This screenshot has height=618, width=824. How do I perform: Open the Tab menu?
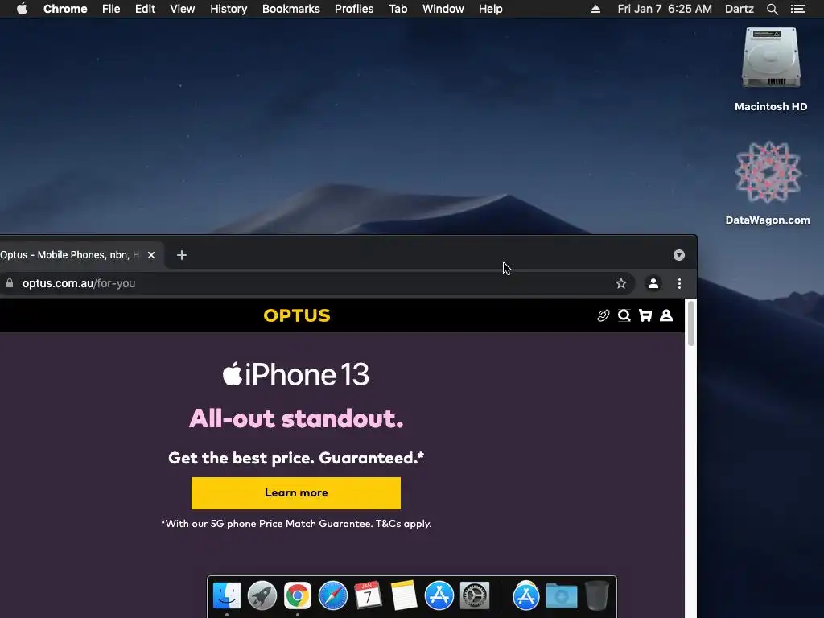pos(398,9)
